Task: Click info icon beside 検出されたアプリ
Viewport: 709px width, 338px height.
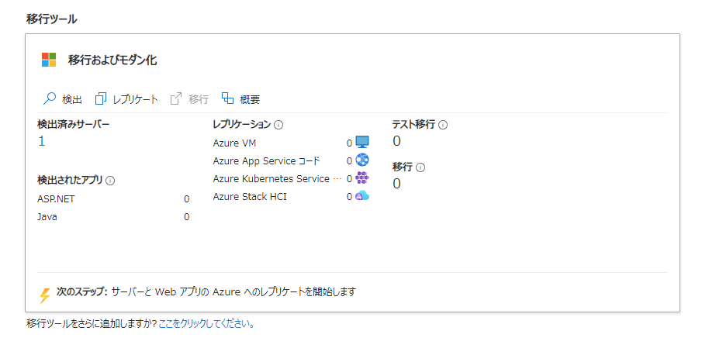Action: [x=110, y=181]
